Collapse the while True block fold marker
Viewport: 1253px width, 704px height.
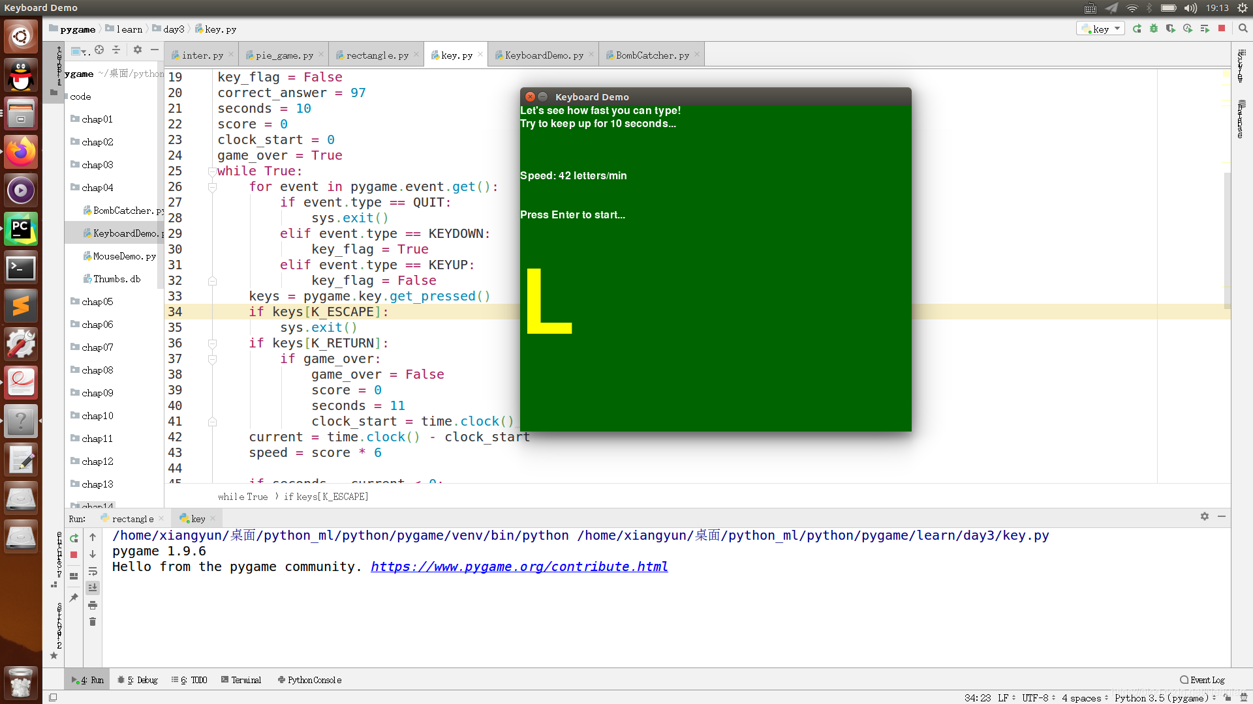212,171
